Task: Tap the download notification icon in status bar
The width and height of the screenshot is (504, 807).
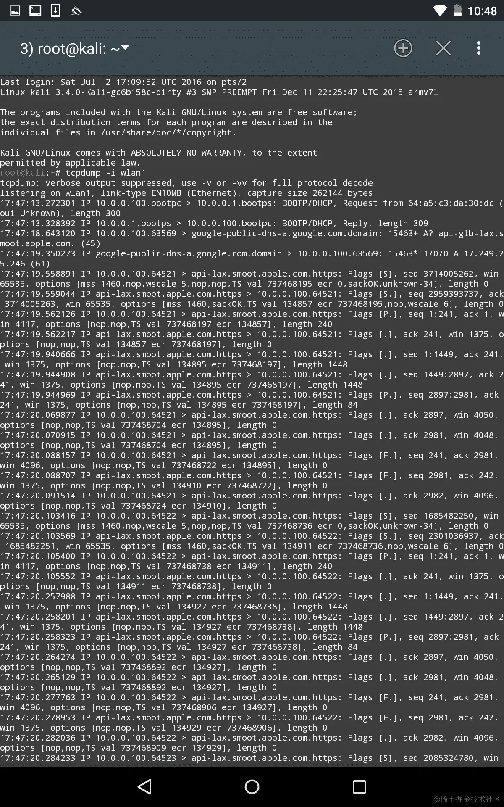Action: click(x=55, y=11)
